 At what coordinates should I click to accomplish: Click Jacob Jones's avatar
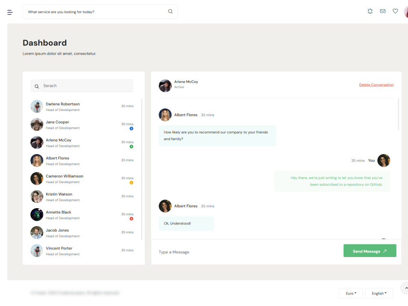(x=37, y=233)
